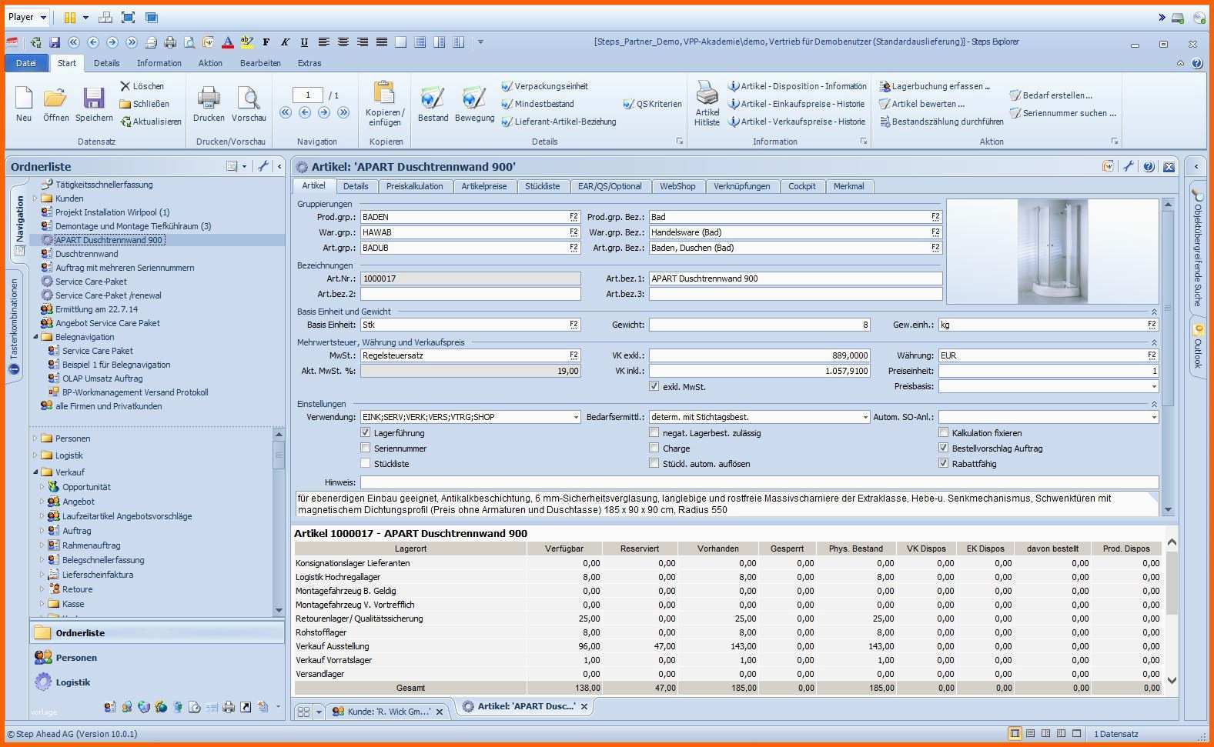Click the Kopieren/einfügen clipboard icon
1214x747 pixels.
384,94
